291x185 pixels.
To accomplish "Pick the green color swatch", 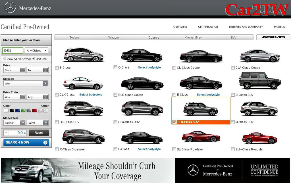I will click(x=23, y=111).
